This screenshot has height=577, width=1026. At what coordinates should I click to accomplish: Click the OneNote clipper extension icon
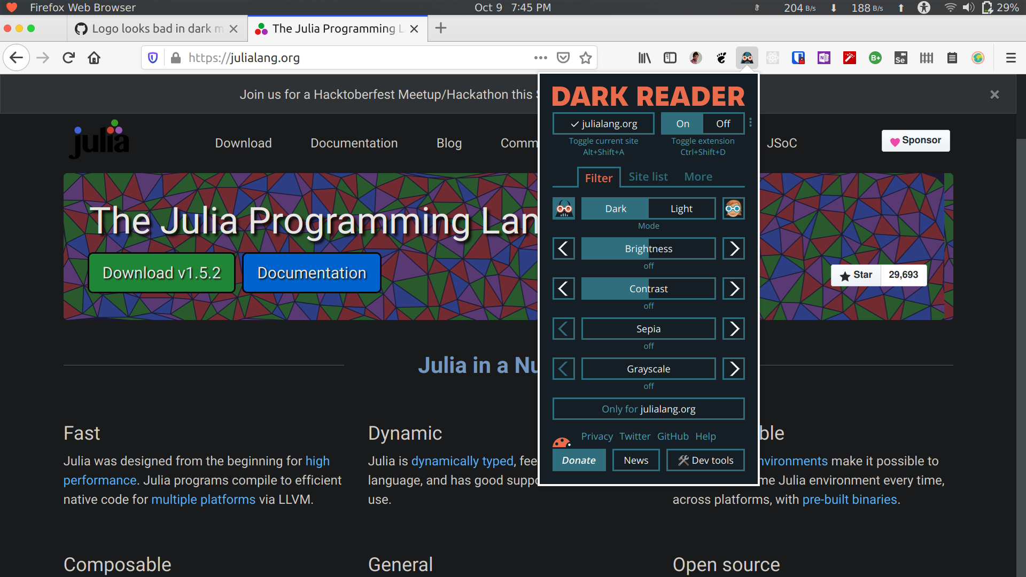click(824, 58)
